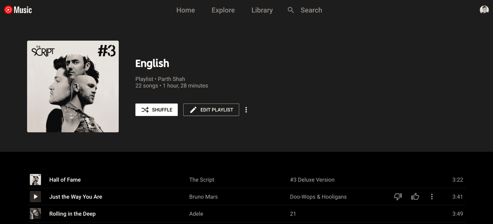
Task: Open song options for Just the Way You Are
Action: (x=432, y=197)
